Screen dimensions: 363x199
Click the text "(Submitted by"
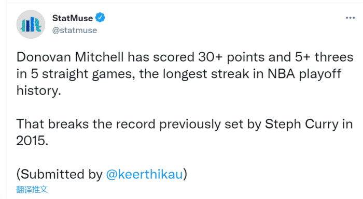click(59, 174)
